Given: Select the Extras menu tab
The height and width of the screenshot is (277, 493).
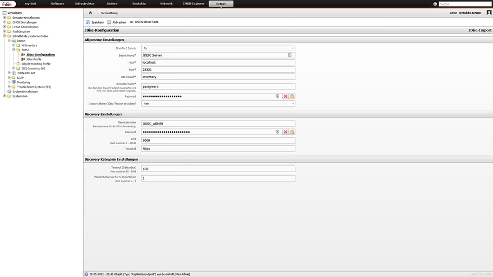Looking at the screenshot, I should (x=221, y=4).
